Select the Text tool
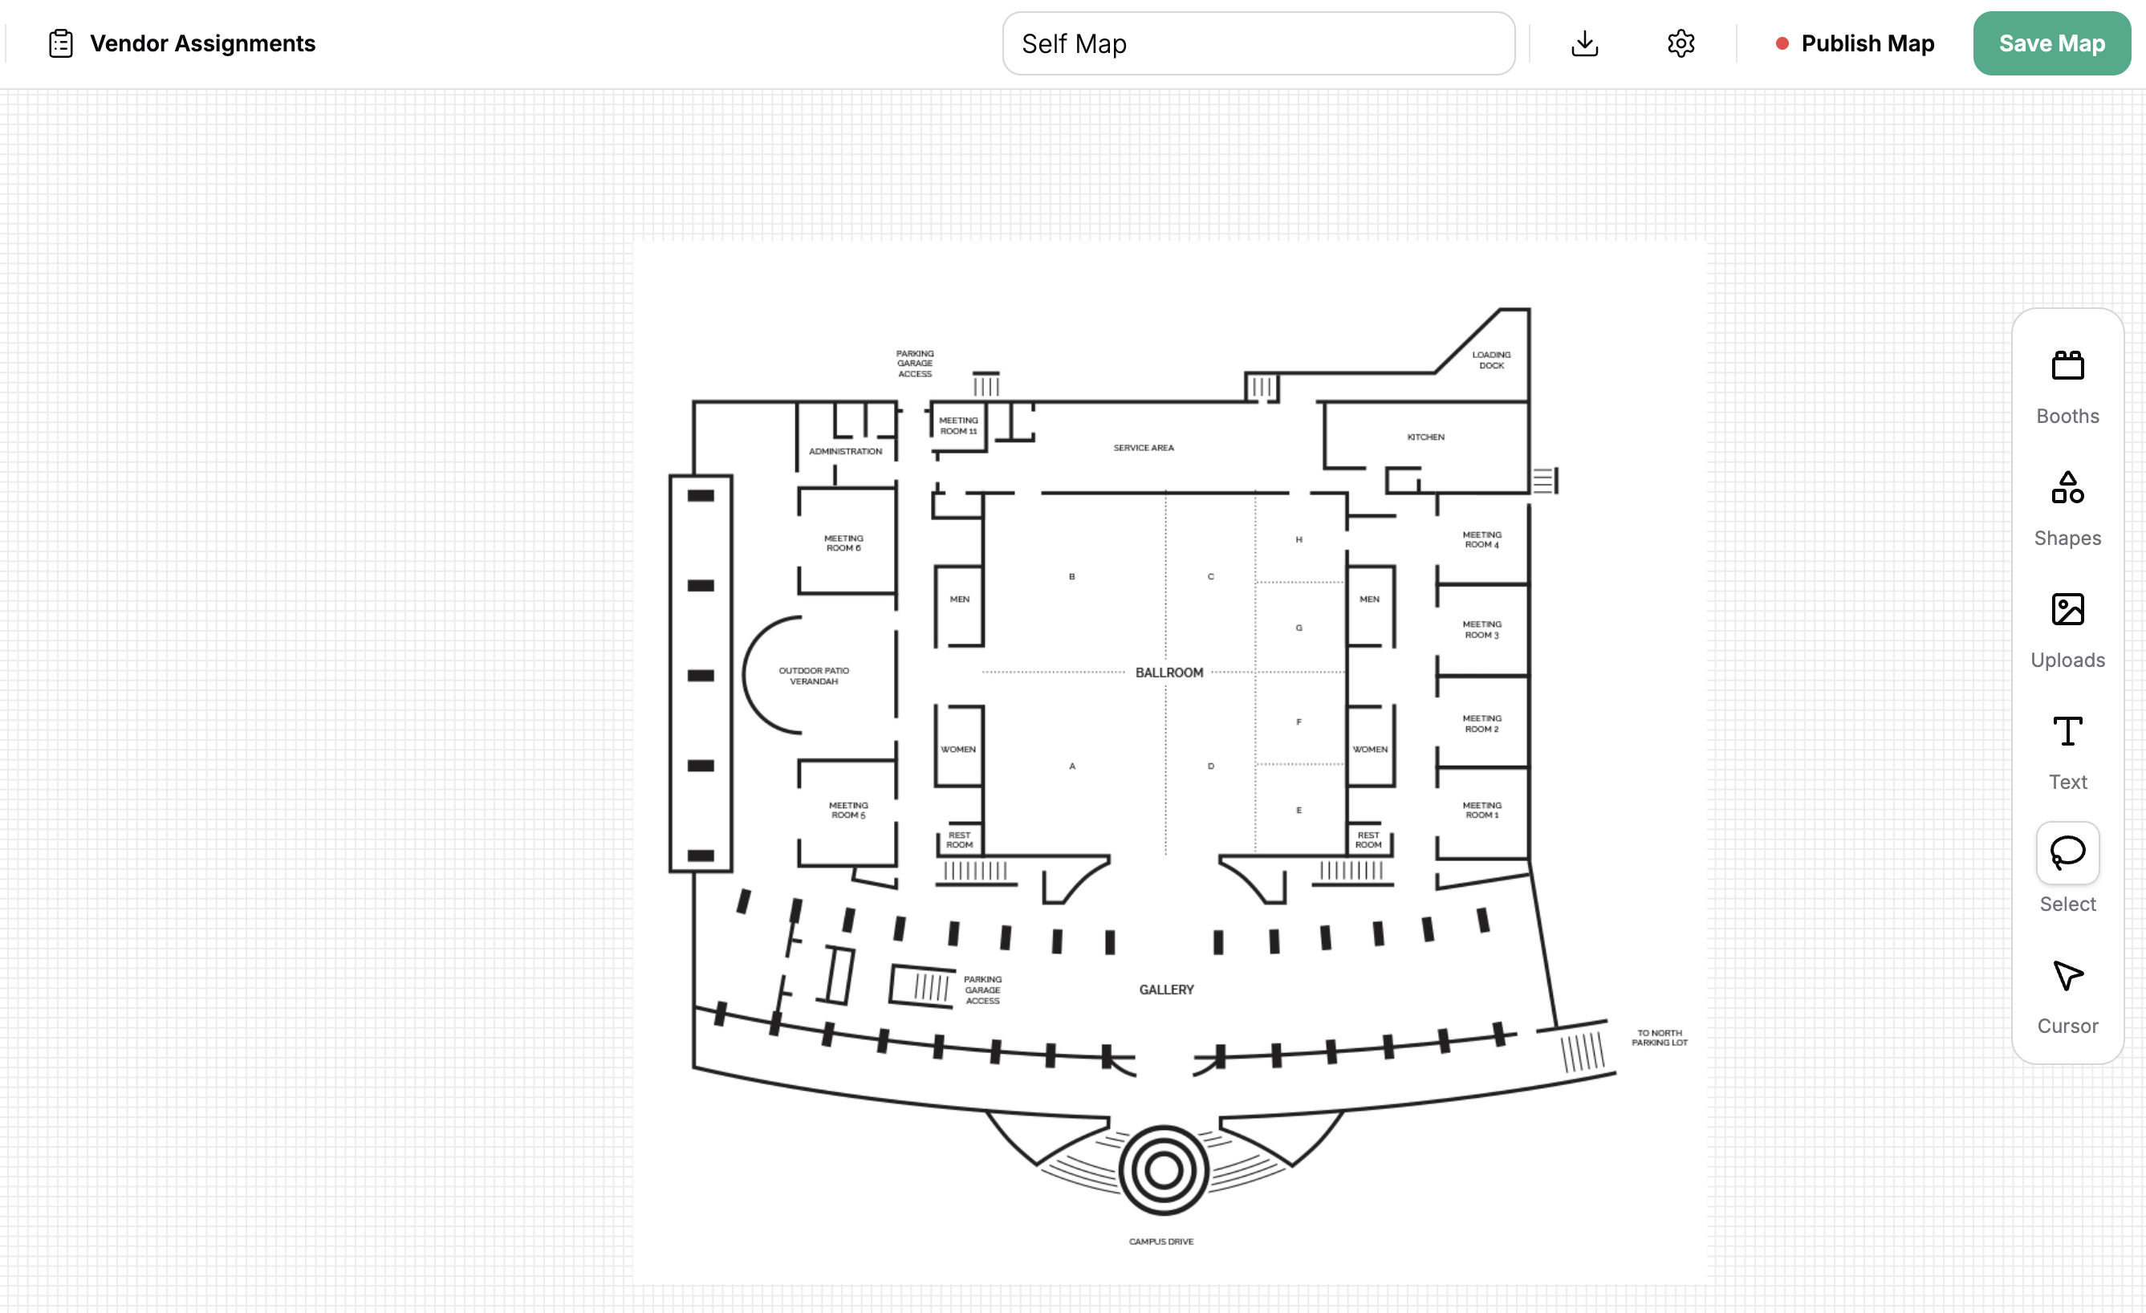2146x1313 pixels. pyautogui.click(x=2067, y=750)
